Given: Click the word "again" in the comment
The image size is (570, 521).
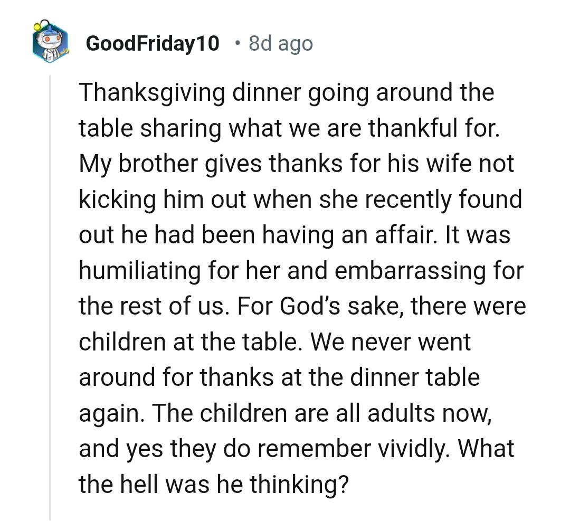Looking at the screenshot, I should pyautogui.click(x=109, y=414).
